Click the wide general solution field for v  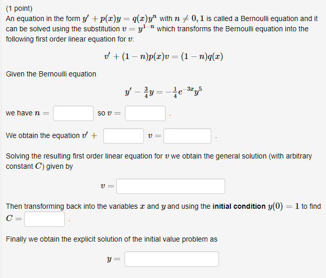[x=170, y=186]
